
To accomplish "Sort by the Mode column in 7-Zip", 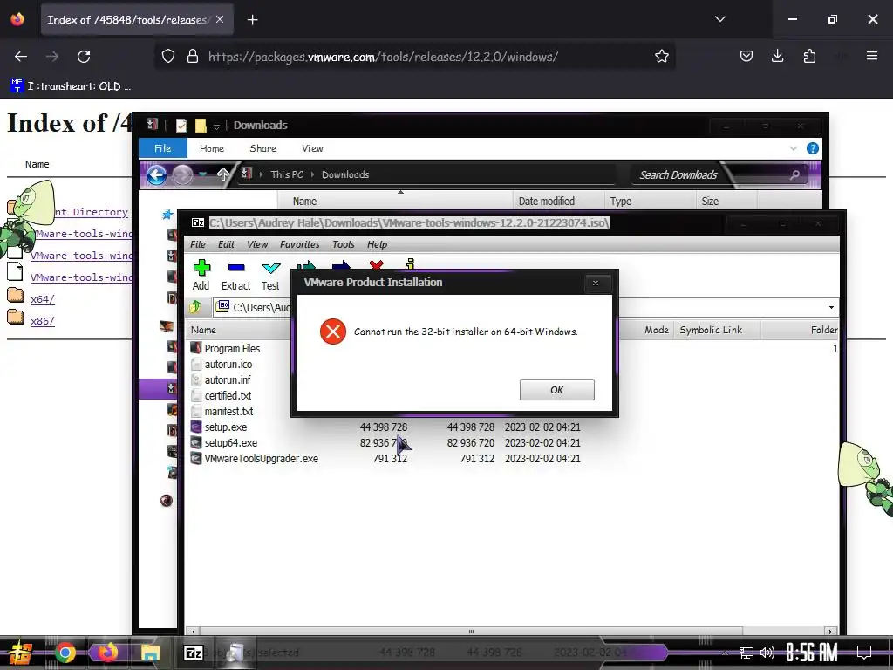I will point(656,330).
